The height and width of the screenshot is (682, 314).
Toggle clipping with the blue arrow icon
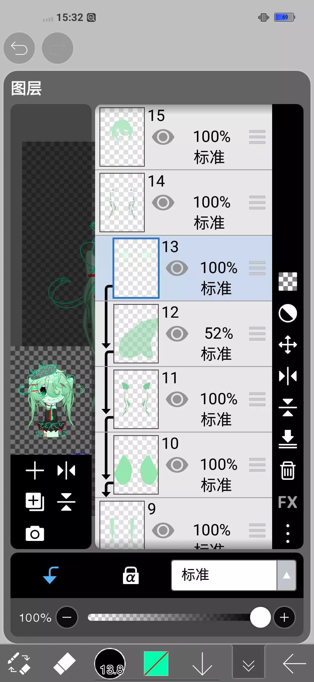click(x=51, y=575)
